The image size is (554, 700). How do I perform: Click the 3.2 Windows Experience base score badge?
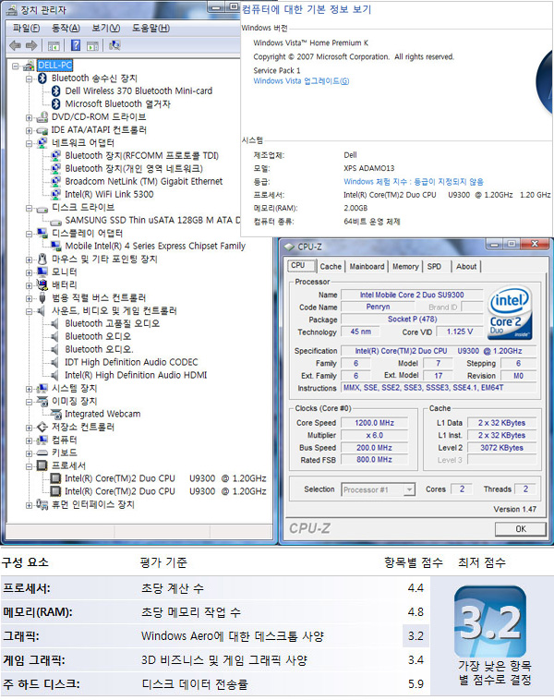[x=490, y=621]
